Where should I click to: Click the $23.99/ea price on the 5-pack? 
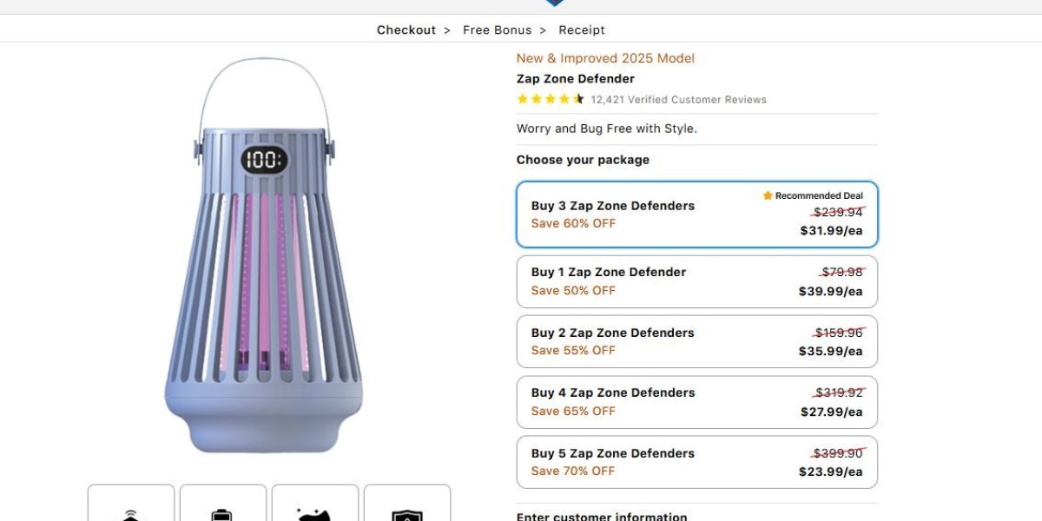(x=831, y=472)
